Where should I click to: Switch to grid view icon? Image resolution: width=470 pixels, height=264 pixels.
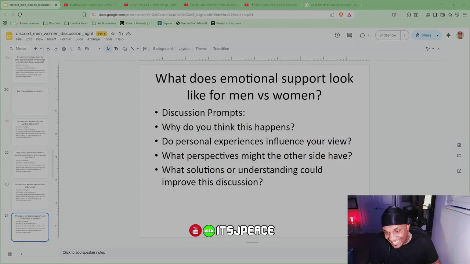pyautogui.click(x=10, y=254)
